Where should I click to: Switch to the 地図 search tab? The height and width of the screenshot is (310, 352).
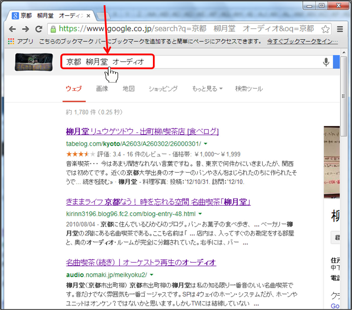click(129, 89)
